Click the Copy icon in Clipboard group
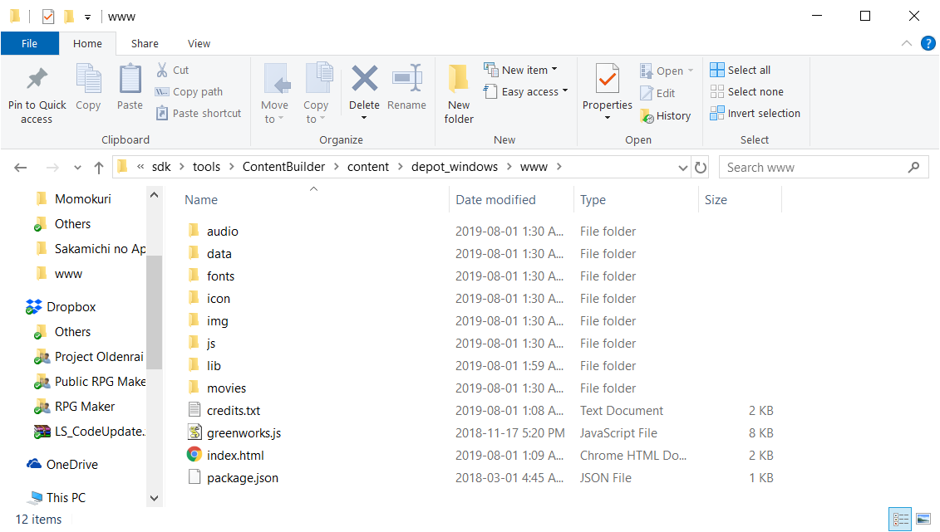 [88, 79]
